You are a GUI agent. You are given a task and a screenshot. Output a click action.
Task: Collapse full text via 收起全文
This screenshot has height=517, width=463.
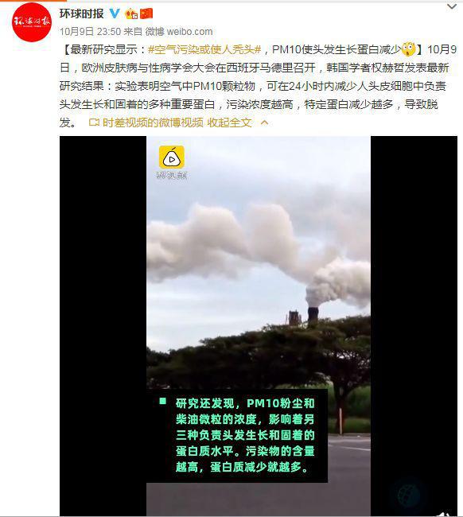click(229, 122)
